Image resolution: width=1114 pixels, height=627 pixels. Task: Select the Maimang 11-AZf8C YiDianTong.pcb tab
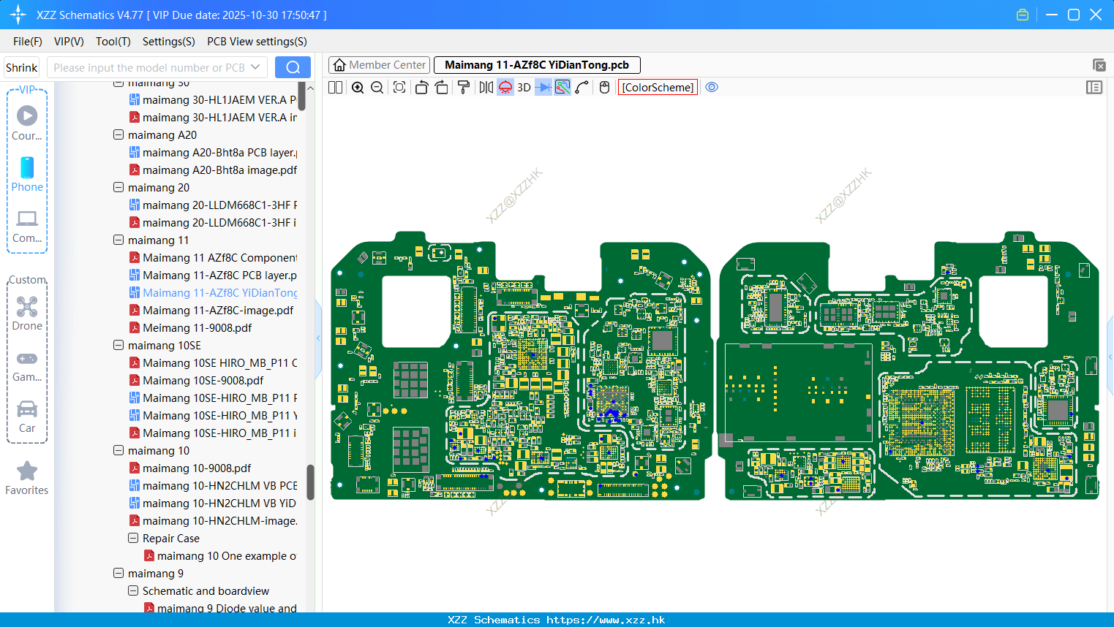click(537, 65)
